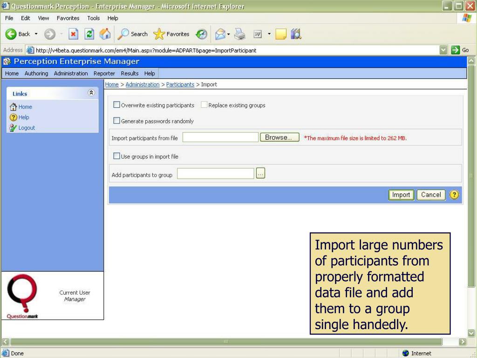
Task: Click the Forward arrow button
Action: (49, 34)
